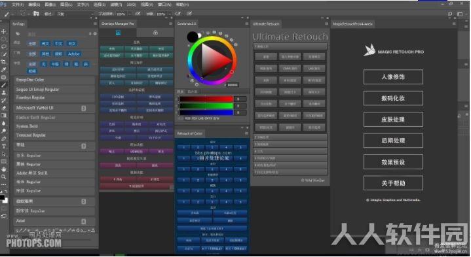
Task: Expand section 2 in Ultimate Retouch
Action: tap(290, 137)
